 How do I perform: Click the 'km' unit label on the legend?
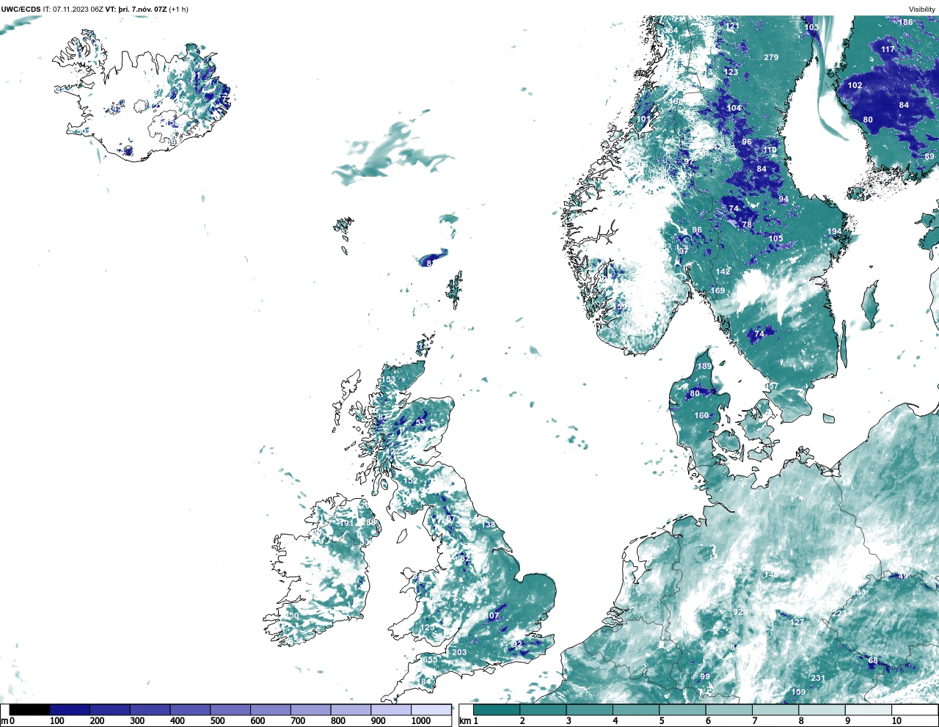pos(464,721)
